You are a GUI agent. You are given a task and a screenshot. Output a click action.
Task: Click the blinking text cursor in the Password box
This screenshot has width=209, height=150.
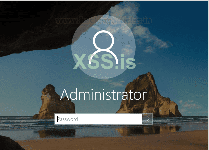(58, 119)
